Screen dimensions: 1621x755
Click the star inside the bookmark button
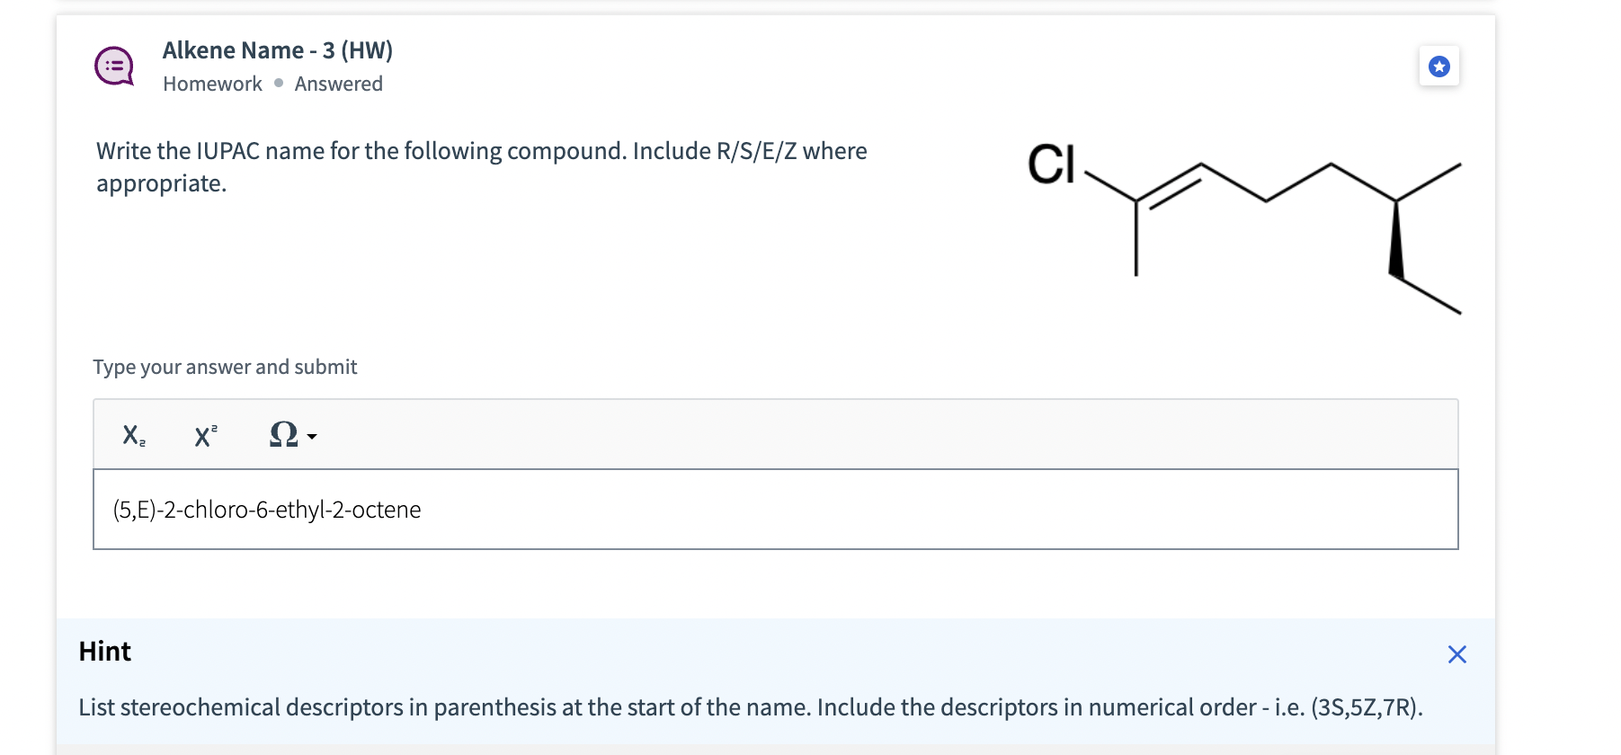point(1439,66)
